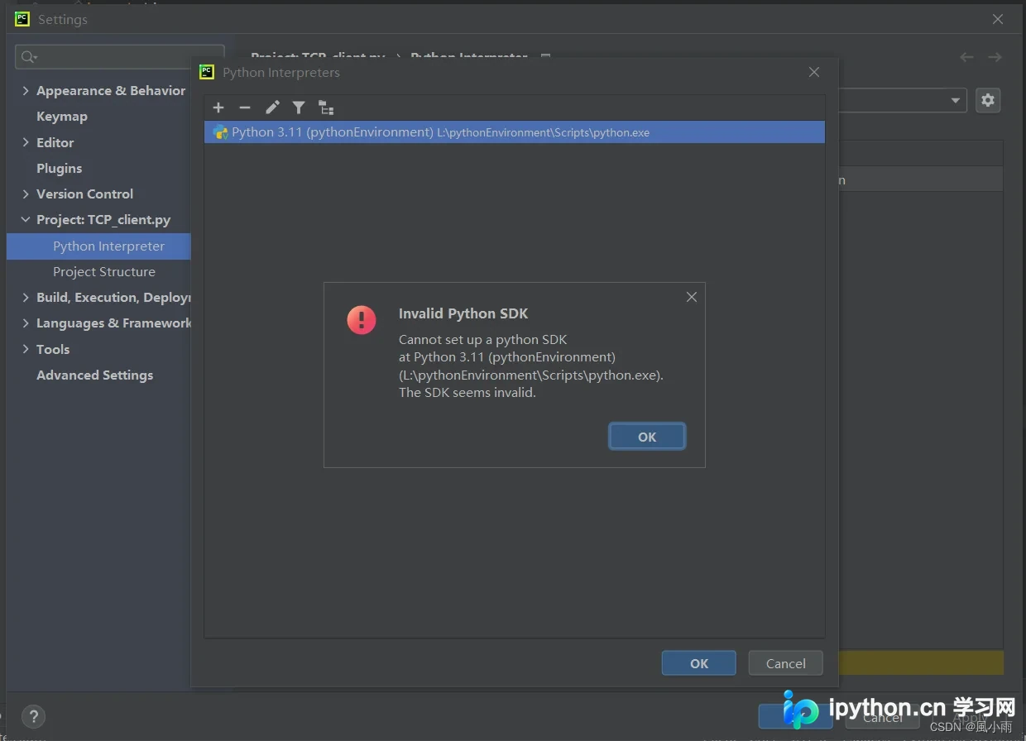Click the PyCharm icon in Settings title bar
This screenshot has width=1026, height=741.
coord(22,19)
